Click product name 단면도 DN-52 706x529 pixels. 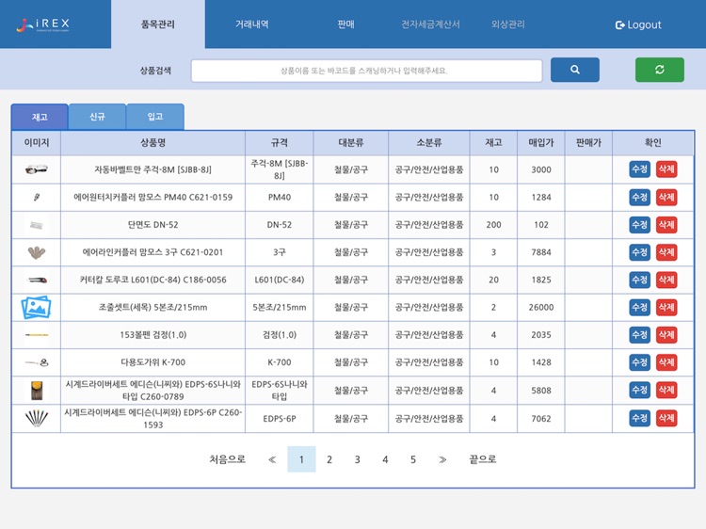pyautogui.click(x=153, y=225)
